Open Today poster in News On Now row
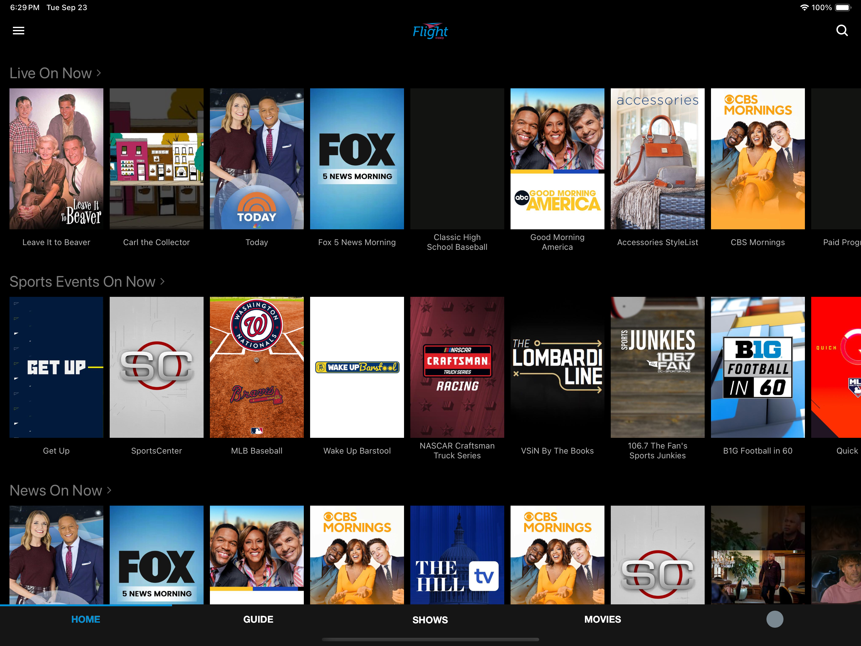The height and width of the screenshot is (646, 861). [x=56, y=555]
